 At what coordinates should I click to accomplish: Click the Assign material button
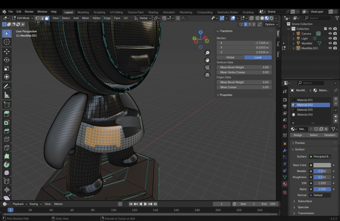(298, 135)
